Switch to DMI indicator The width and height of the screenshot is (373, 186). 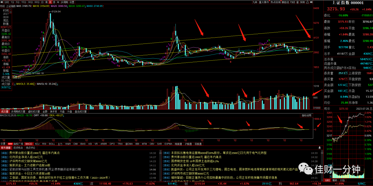(76, 144)
